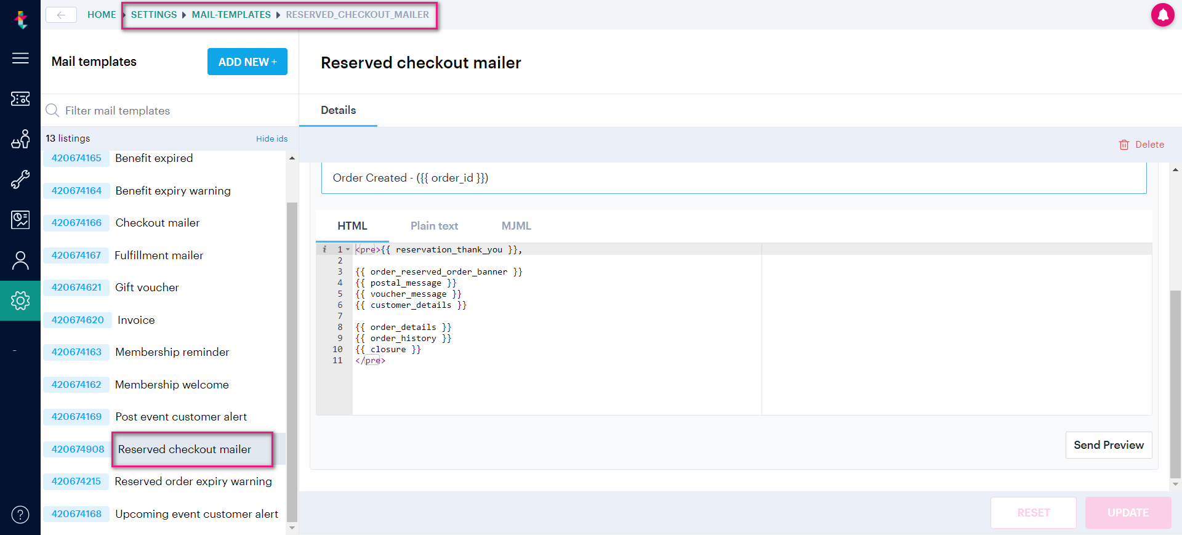Focus the Filter mail templates field
Image resolution: width=1182 pixels, height=535 pixels.
tap(169, 111)
